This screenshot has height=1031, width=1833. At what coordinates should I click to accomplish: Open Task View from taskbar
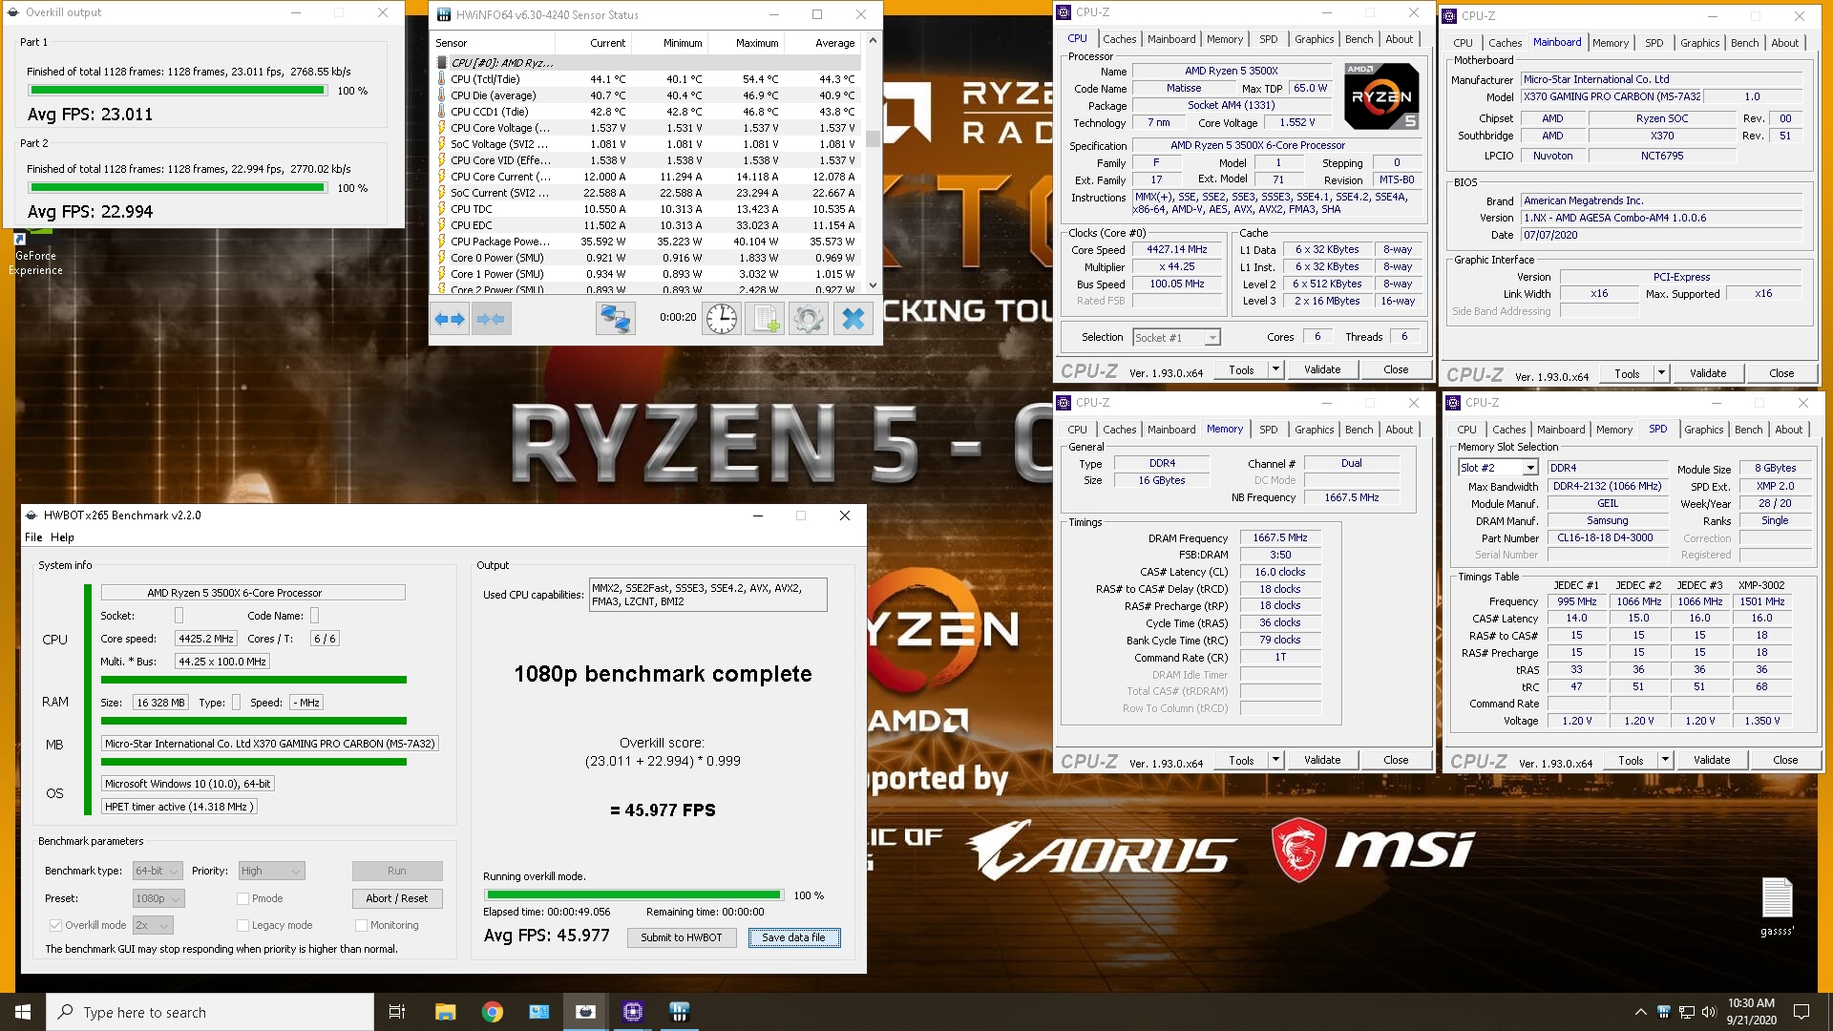click(x=397, y=1012)
